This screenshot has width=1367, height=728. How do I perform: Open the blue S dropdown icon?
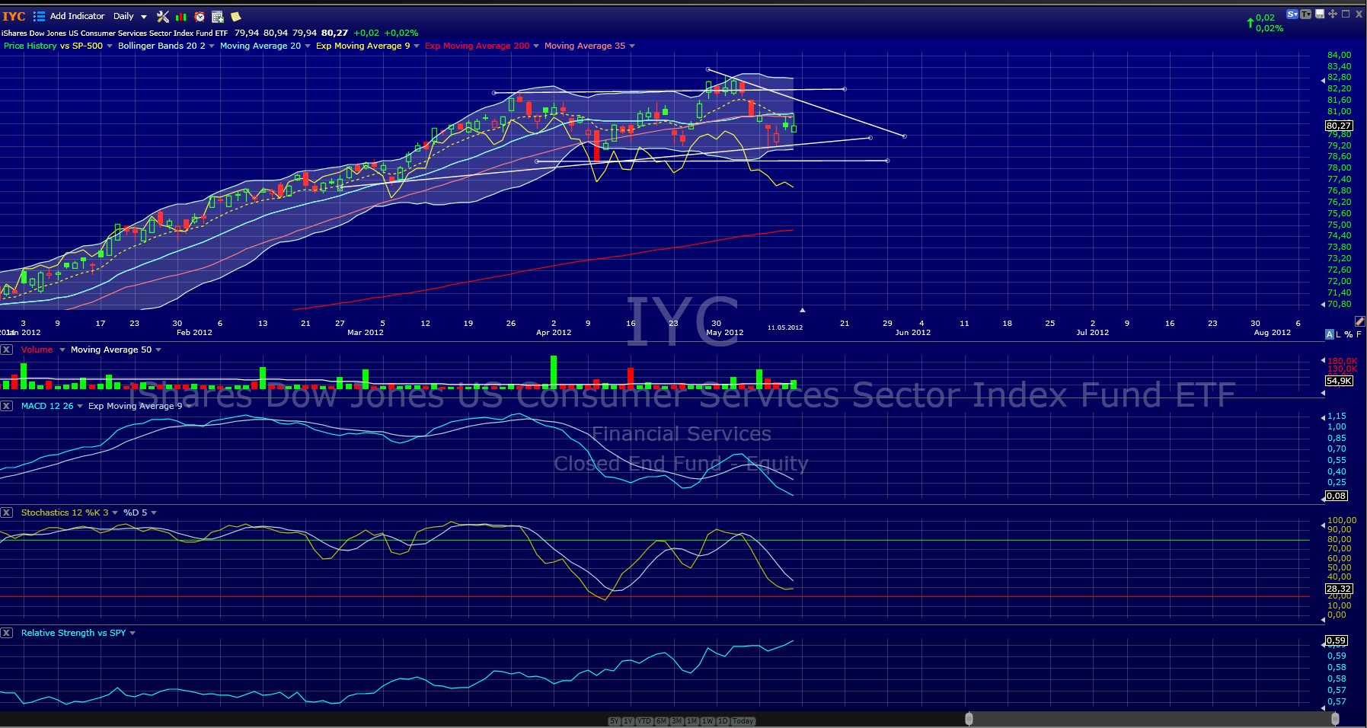(1292, 14)
